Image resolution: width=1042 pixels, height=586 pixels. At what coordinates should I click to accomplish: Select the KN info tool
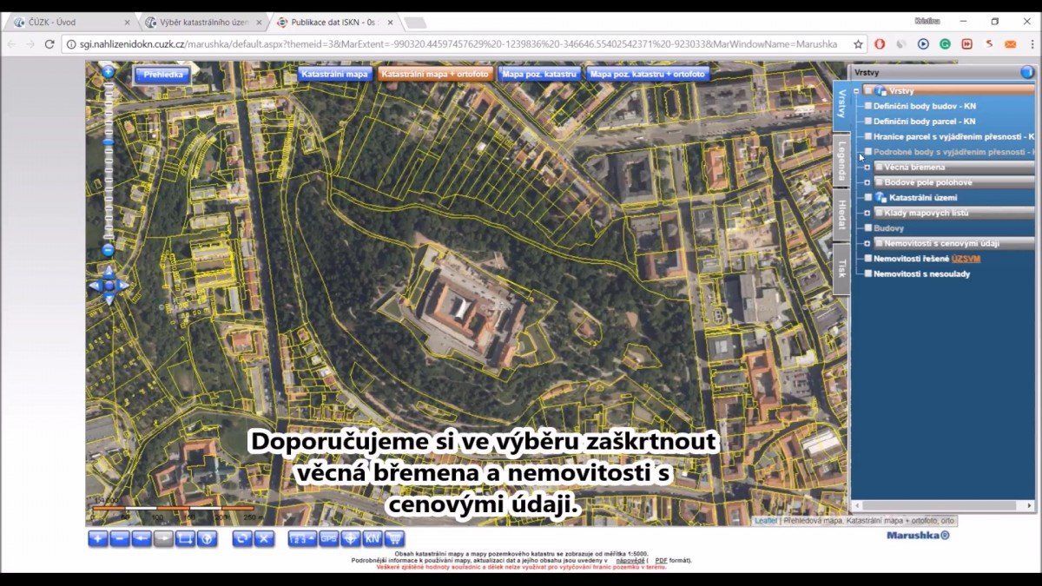click(x=372, y=538)
